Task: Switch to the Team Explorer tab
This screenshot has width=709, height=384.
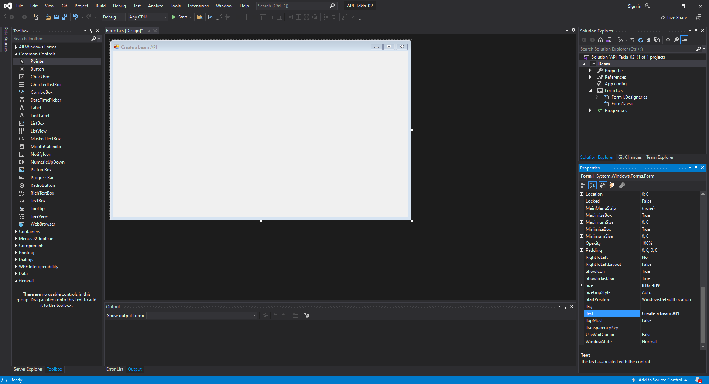Action: coord(660,157)
